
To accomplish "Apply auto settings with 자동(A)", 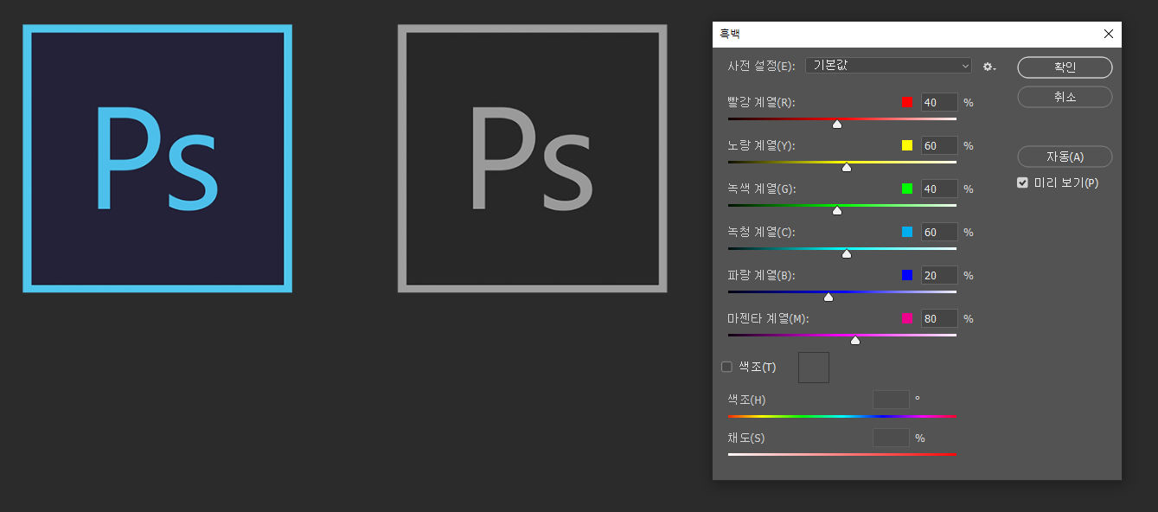I will coord(1065,157).
